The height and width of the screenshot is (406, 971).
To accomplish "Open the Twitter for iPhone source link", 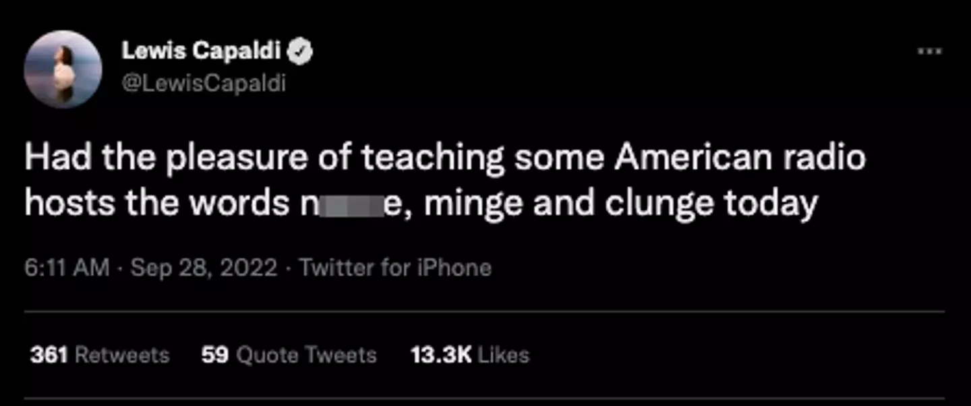I will pyautogui.click(x=395, y=268).
